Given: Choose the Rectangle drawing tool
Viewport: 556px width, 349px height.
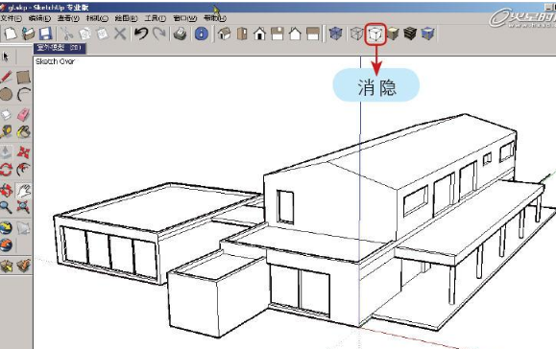Looking at the screenshot, I should click(x=23, y=77).
